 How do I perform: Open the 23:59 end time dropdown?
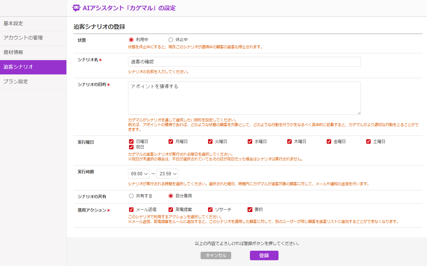[167, 174]
